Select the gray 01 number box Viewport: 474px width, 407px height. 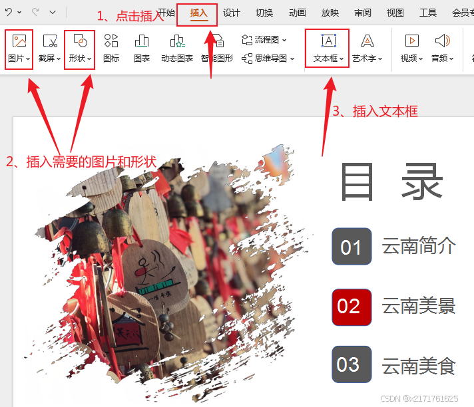pos(352,246)
